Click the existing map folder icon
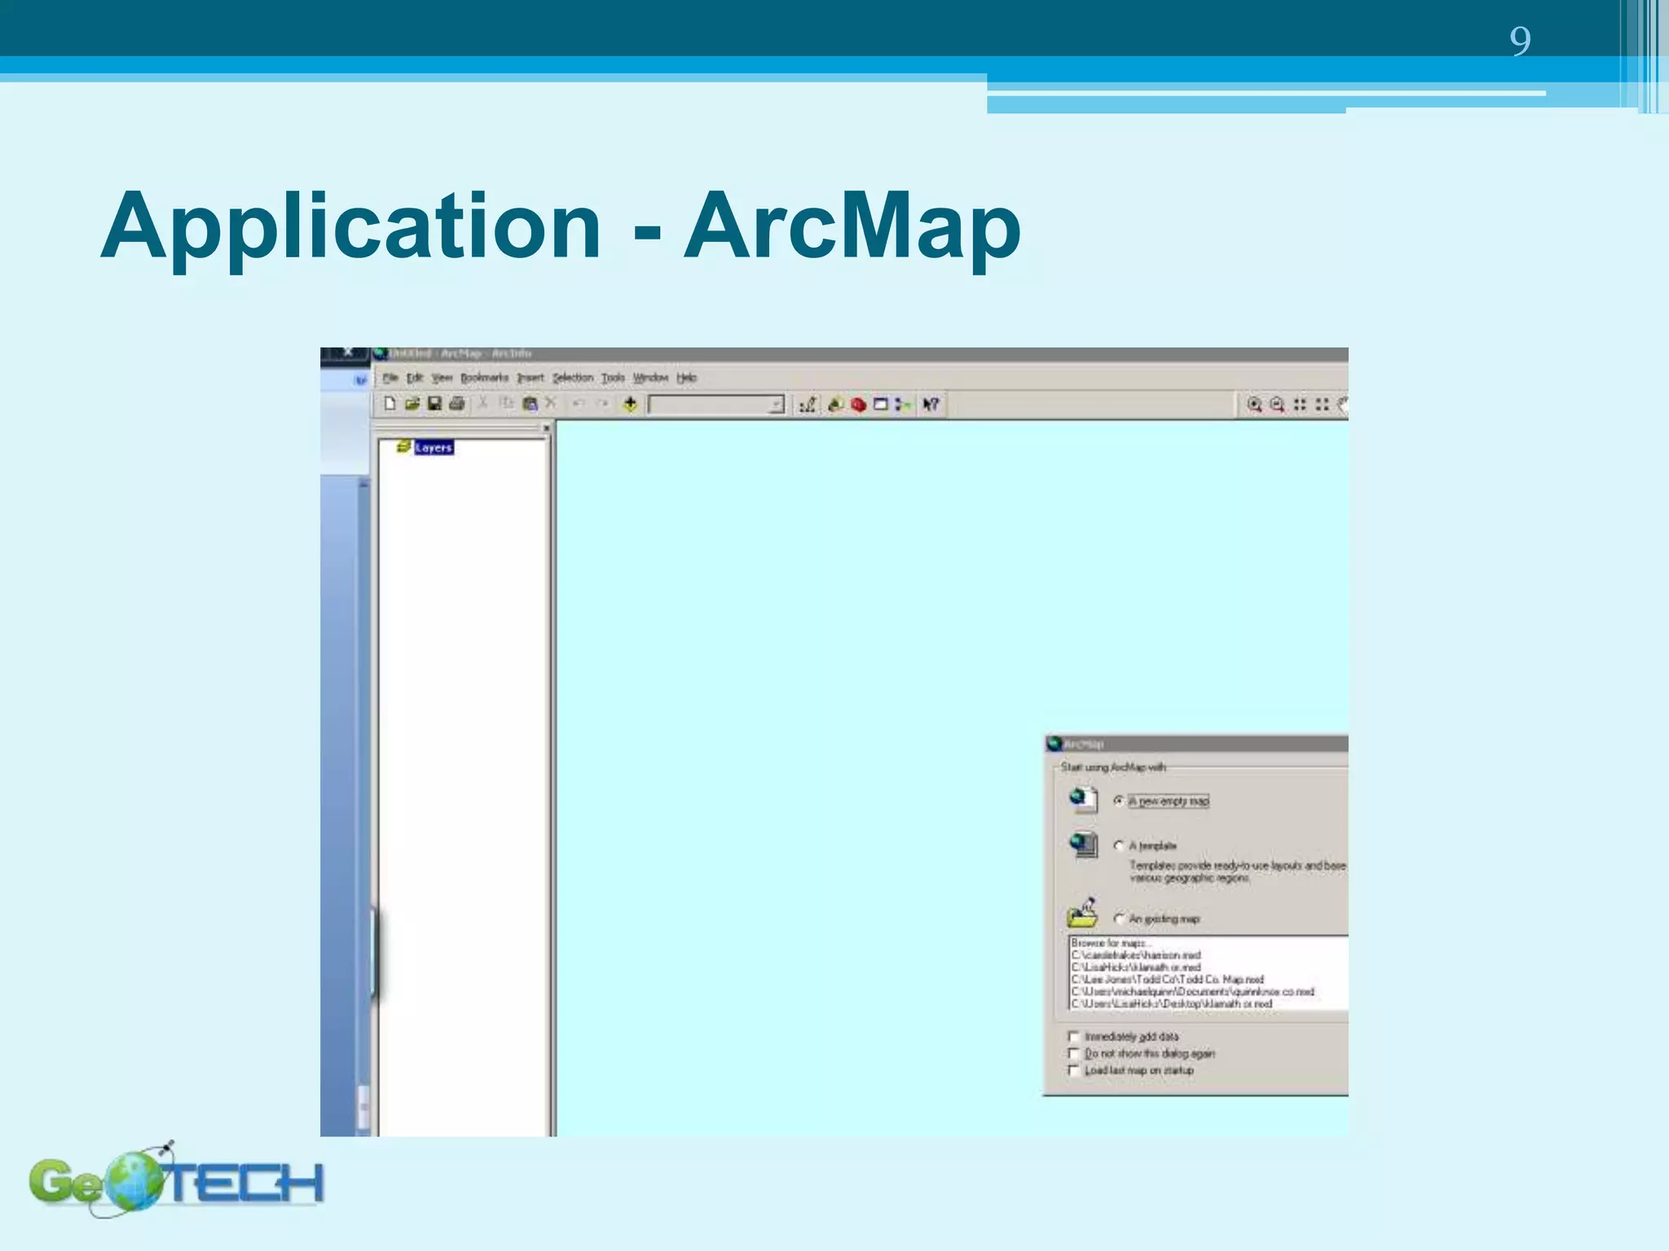The width and height of the screenshot is (1669, 1251). click(x=1082, y=914)
